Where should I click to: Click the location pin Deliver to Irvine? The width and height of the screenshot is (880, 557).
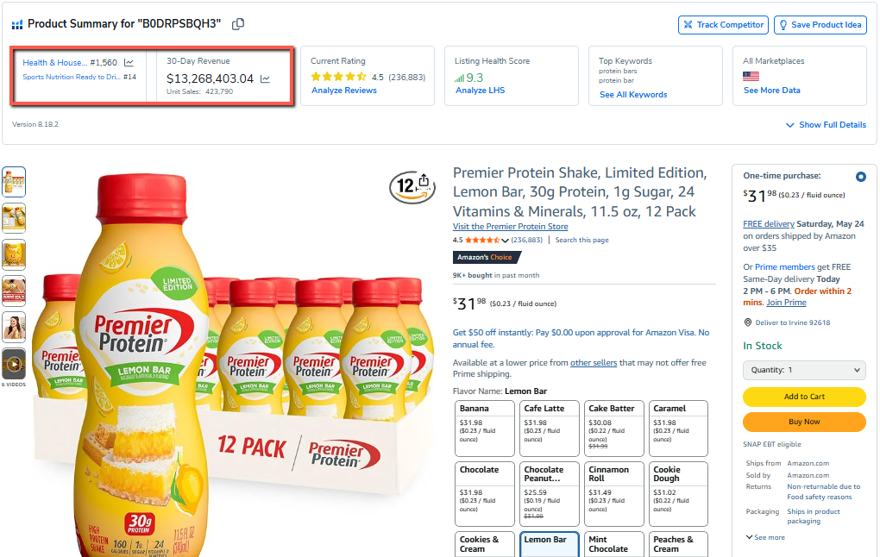coord(747,322)
